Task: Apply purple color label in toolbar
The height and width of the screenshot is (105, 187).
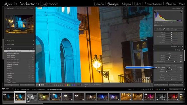Action: coord(75,85)
